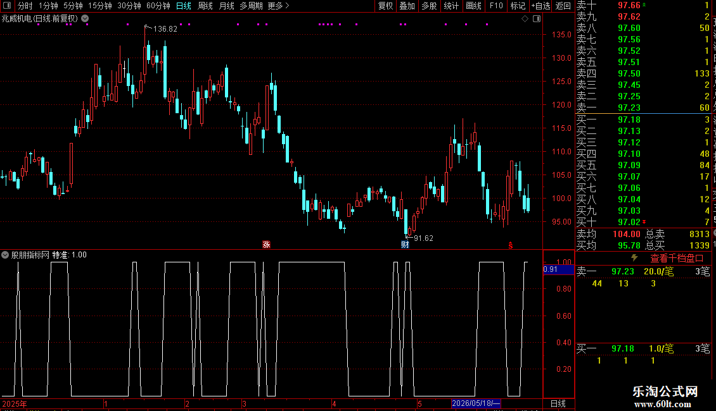Click the 财 financial marker on chart
This screenshot has width=716, height=411.
405,245
